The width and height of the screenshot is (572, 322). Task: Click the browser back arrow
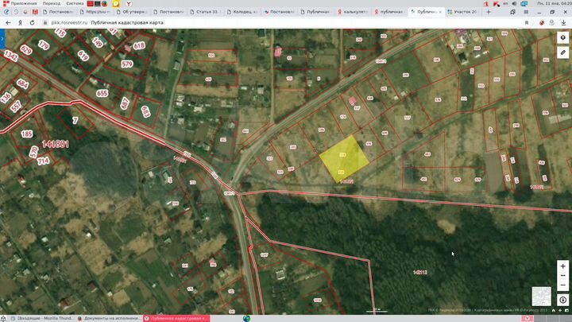point(6,23)
